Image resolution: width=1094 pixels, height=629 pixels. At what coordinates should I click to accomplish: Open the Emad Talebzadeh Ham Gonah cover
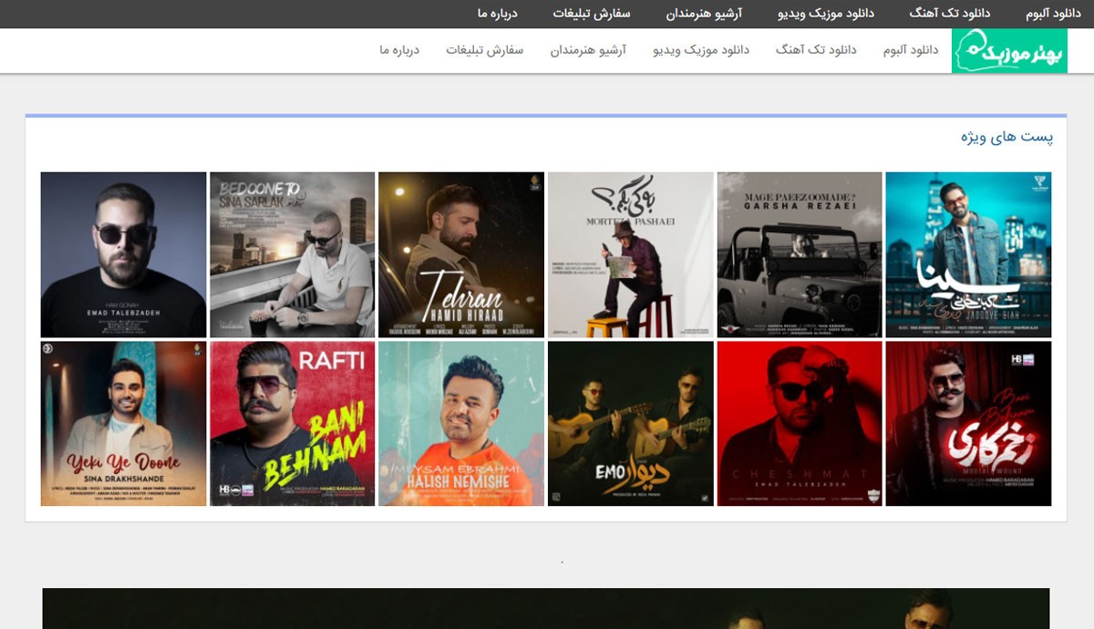coord(123,254)
